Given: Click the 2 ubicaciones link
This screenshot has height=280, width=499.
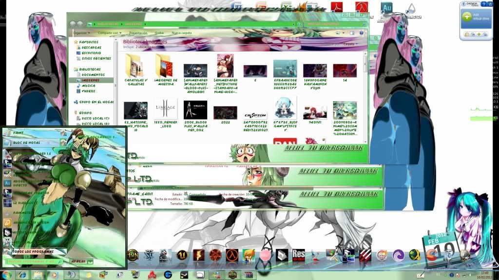Looking at the screenshot, I should 145,47.
